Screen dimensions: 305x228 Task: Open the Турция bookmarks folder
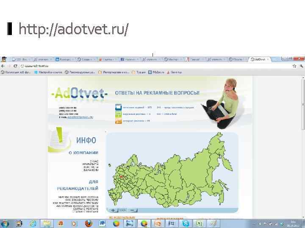pos(139,72)
